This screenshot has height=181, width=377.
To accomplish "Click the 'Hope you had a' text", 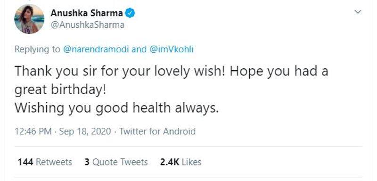I will click(x=279, y=72).
